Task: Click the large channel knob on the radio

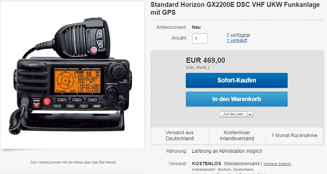Action: (118, 71)
